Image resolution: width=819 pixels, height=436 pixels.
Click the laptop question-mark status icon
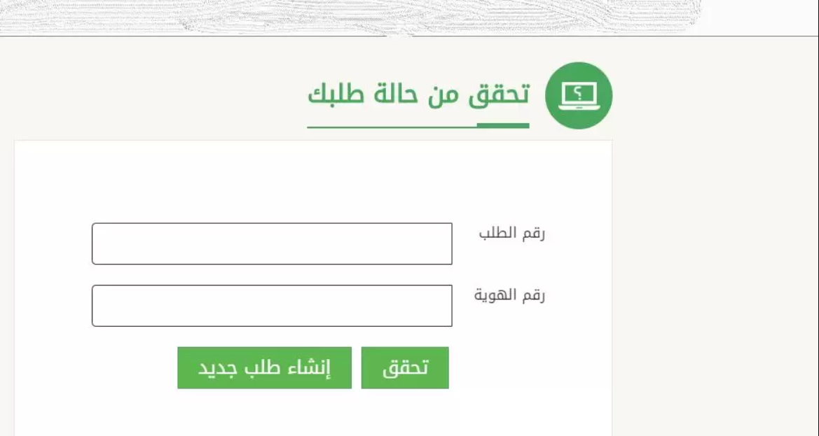[579, 96]
